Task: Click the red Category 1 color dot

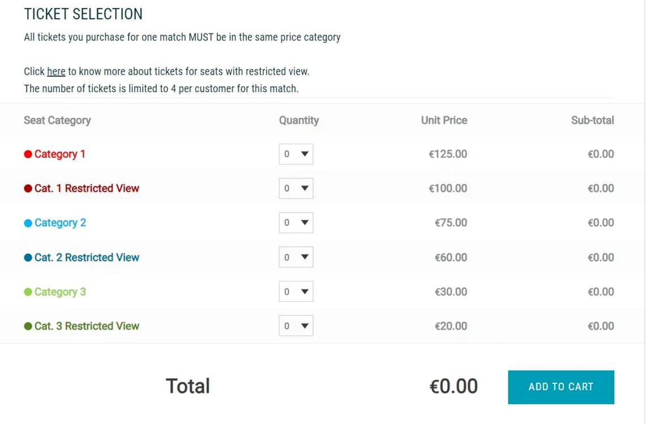Action: tap(28, 154)
